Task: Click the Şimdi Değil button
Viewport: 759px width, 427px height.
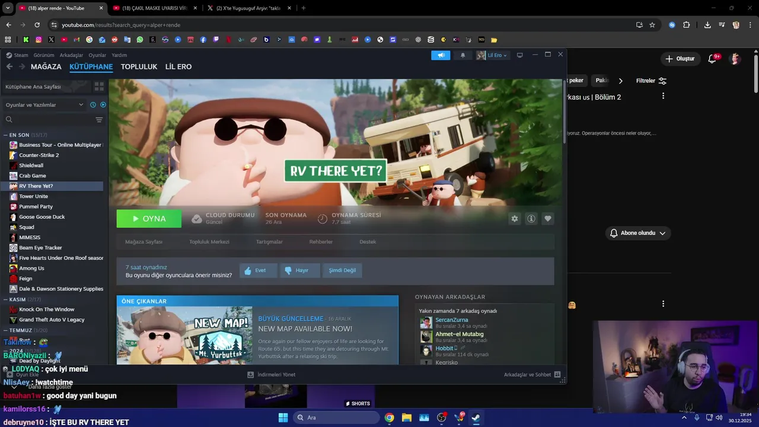Action: (342, 270)
